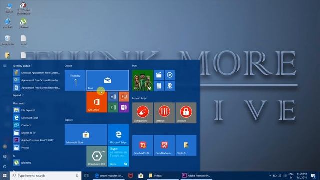Open the Thursday 1 calendar tile
320x180 pixels.
(75, 80)
